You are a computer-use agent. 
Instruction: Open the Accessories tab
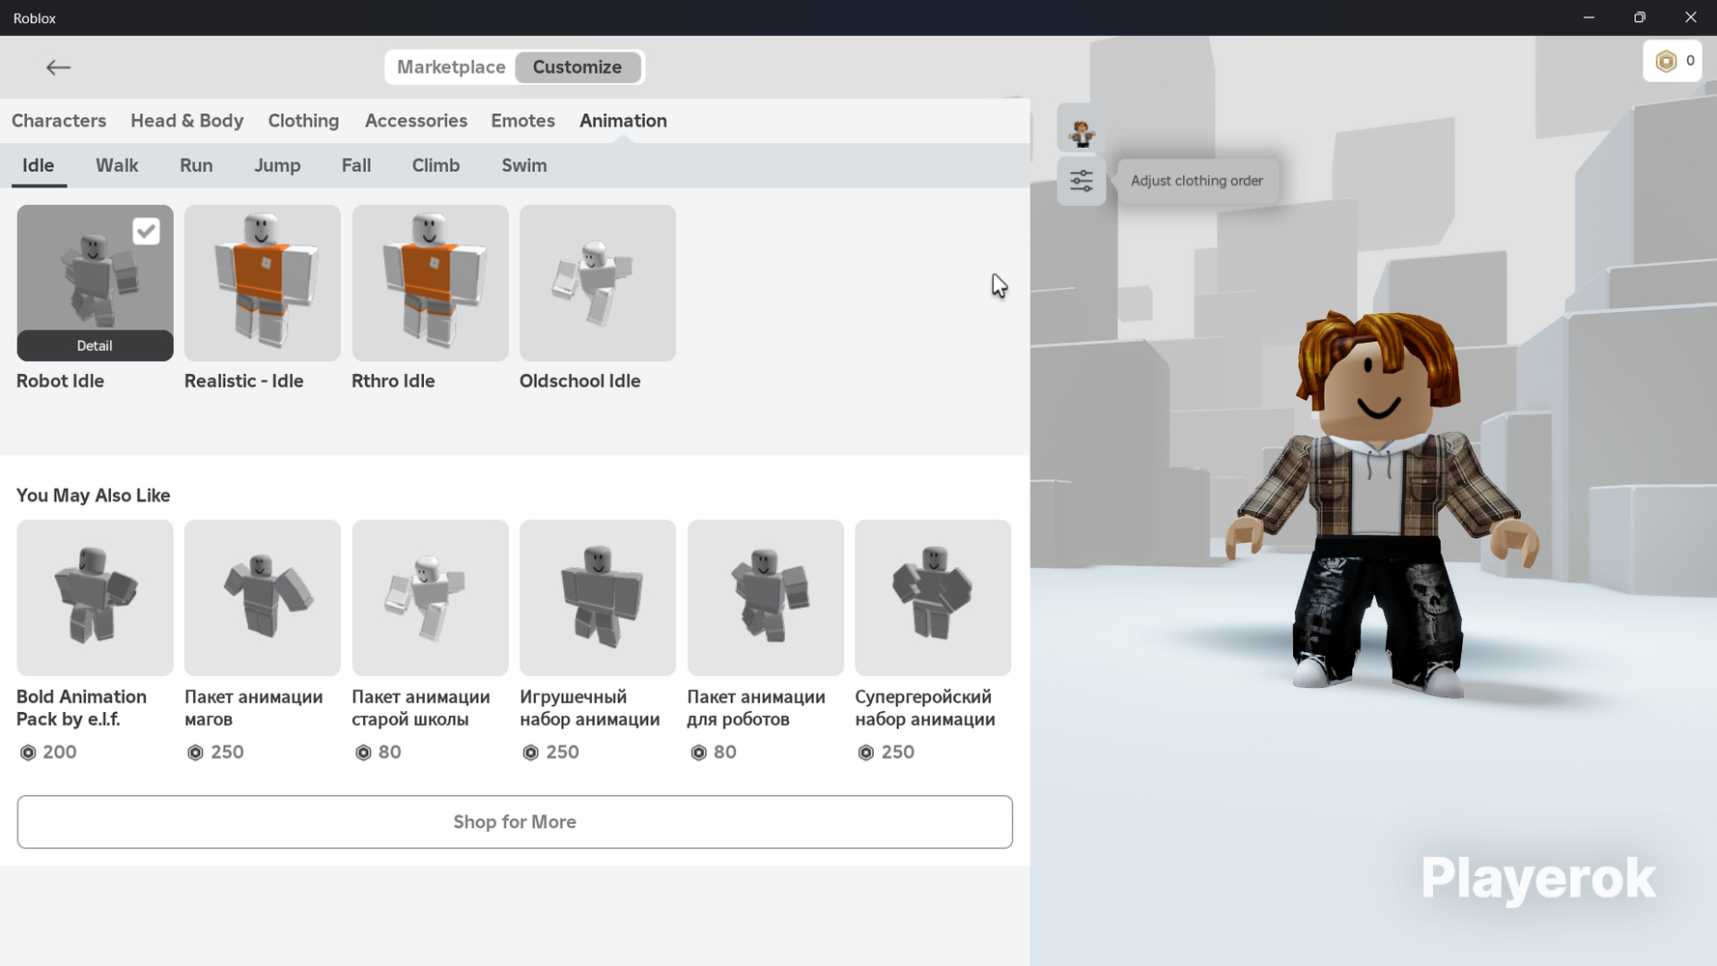[x=416, y=121]
